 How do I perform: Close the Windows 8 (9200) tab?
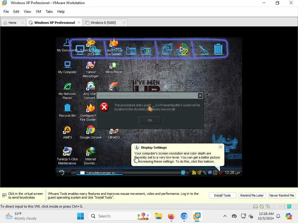[x=124, y=23]
